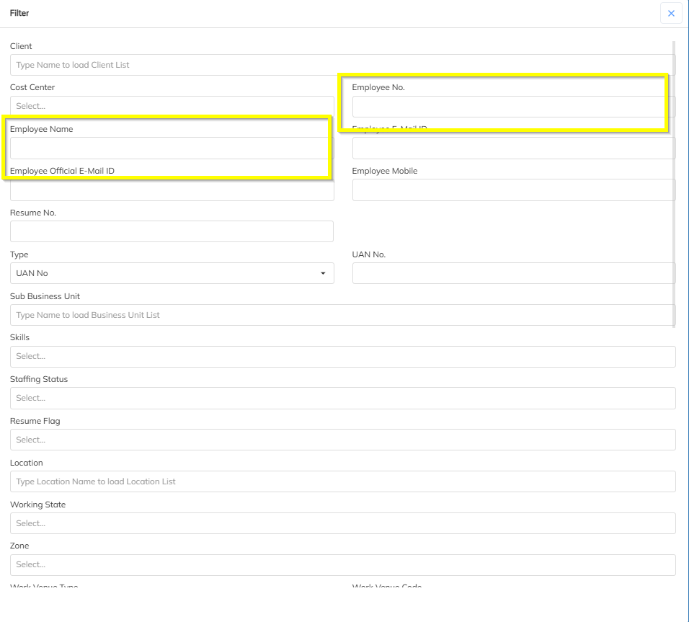689x622 pixels.
Task: Click the input right of Employee Name
Action: point(513,148)
